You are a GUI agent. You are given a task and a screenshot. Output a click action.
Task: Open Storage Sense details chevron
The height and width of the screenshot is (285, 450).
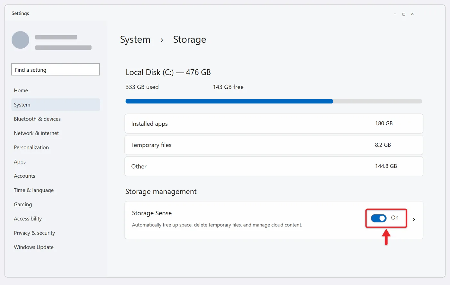414,219
